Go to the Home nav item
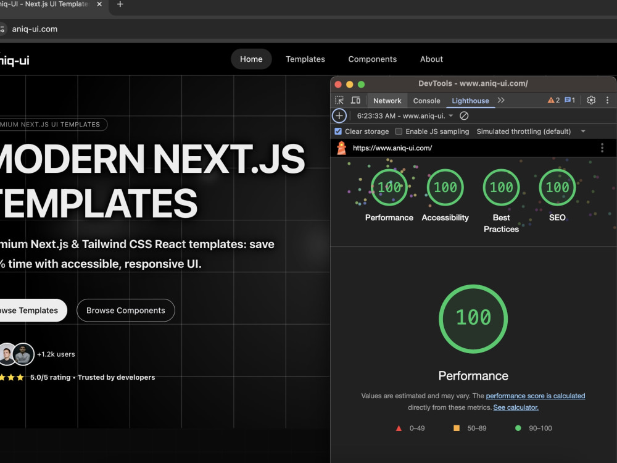The width and height of the screenshot is (617, 463). click(251, 59)
